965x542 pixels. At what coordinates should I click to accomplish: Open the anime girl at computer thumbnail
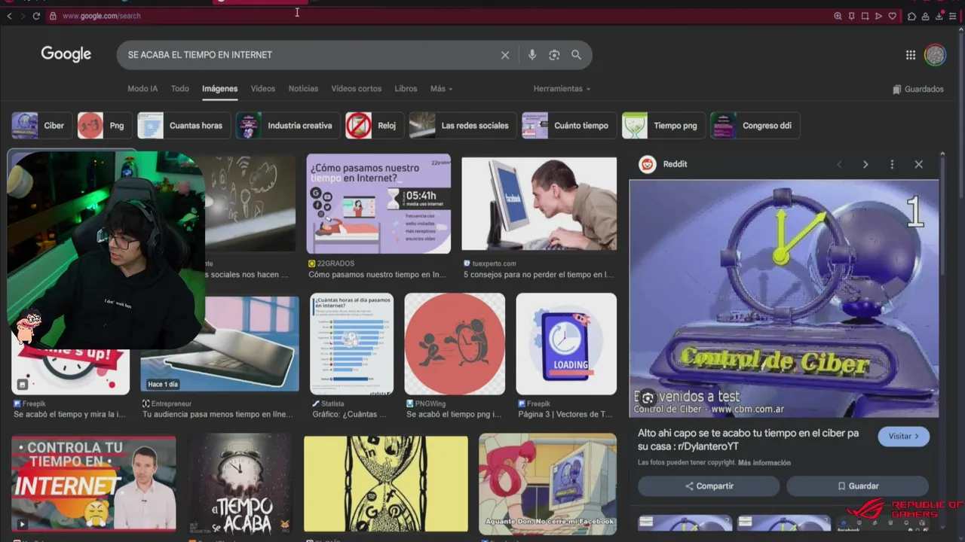(x=547, y=484)
